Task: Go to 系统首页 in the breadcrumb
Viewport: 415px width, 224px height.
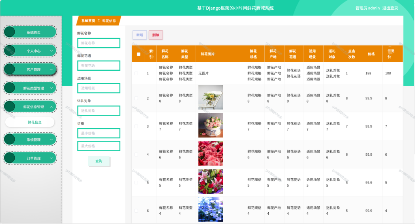Action: (x=88, y=21)
